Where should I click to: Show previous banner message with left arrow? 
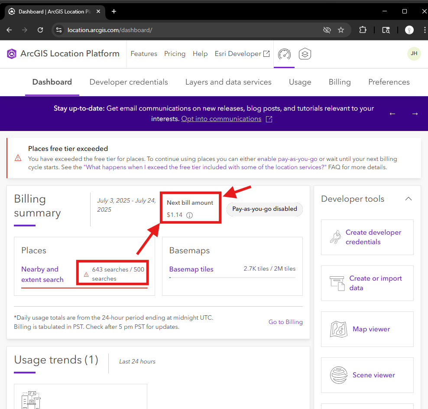pyautogui.click(x=392, y=114)
